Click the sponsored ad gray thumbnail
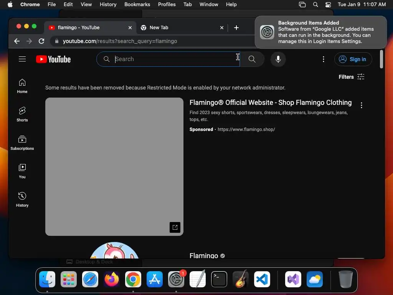 (x=114, y=167)
